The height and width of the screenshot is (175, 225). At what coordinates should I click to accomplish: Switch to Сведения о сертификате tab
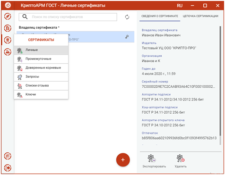pos(160,16)
